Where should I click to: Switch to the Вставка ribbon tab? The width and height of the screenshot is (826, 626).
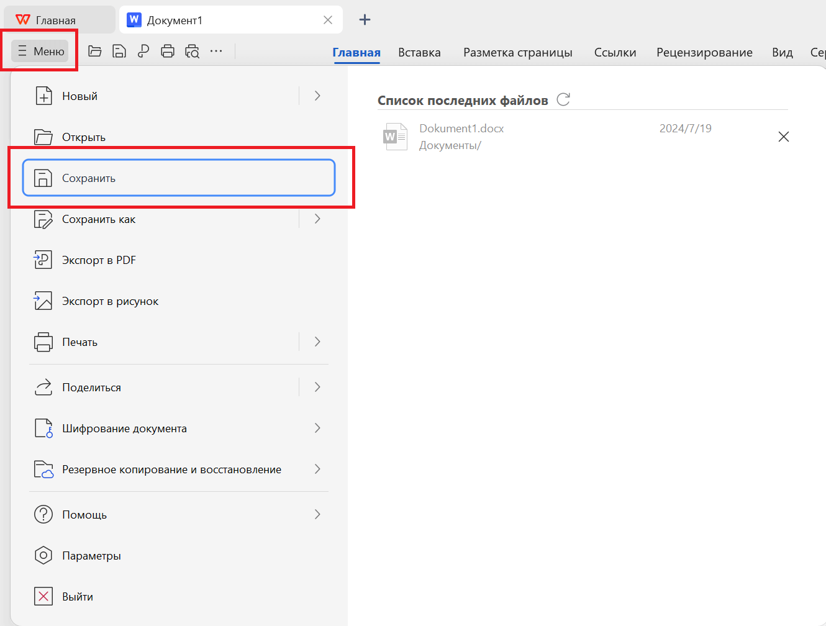pyautogui.click(x=419, y=53)
